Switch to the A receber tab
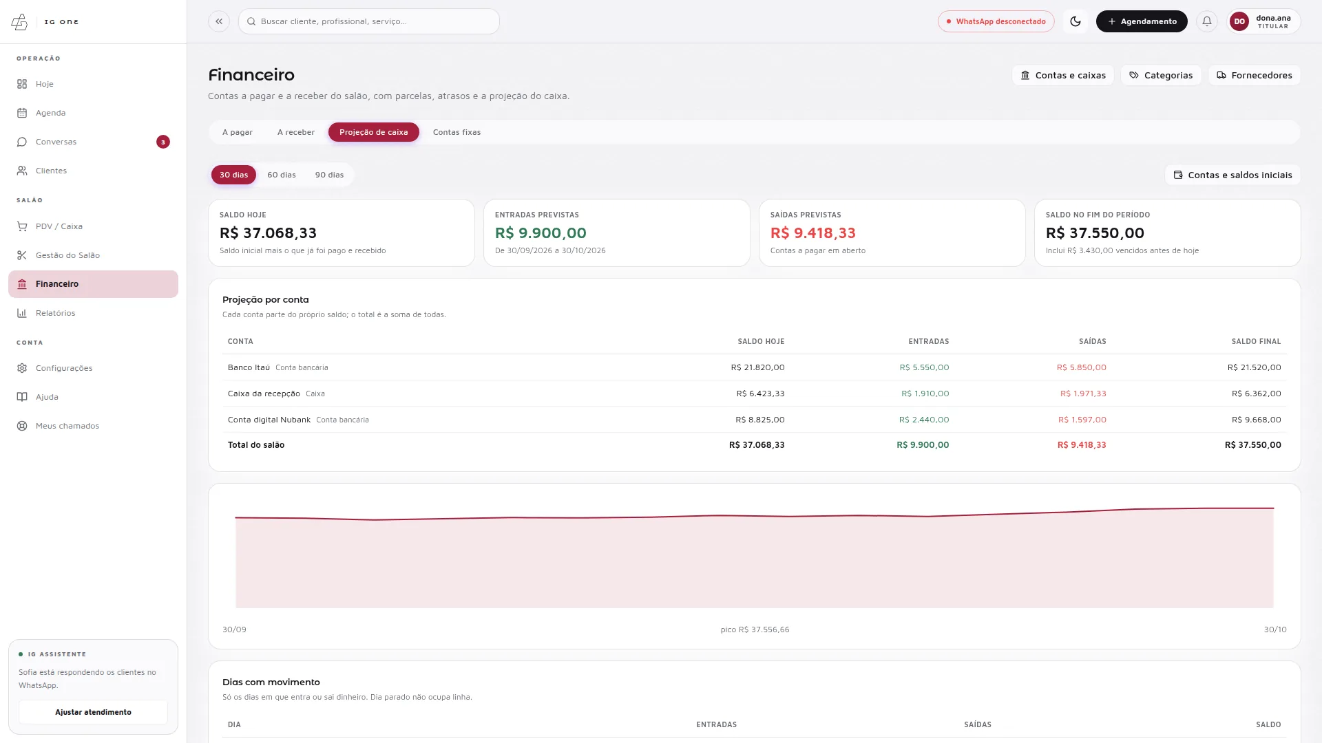This screenshot has height=743, width=1322. point(296,132)
